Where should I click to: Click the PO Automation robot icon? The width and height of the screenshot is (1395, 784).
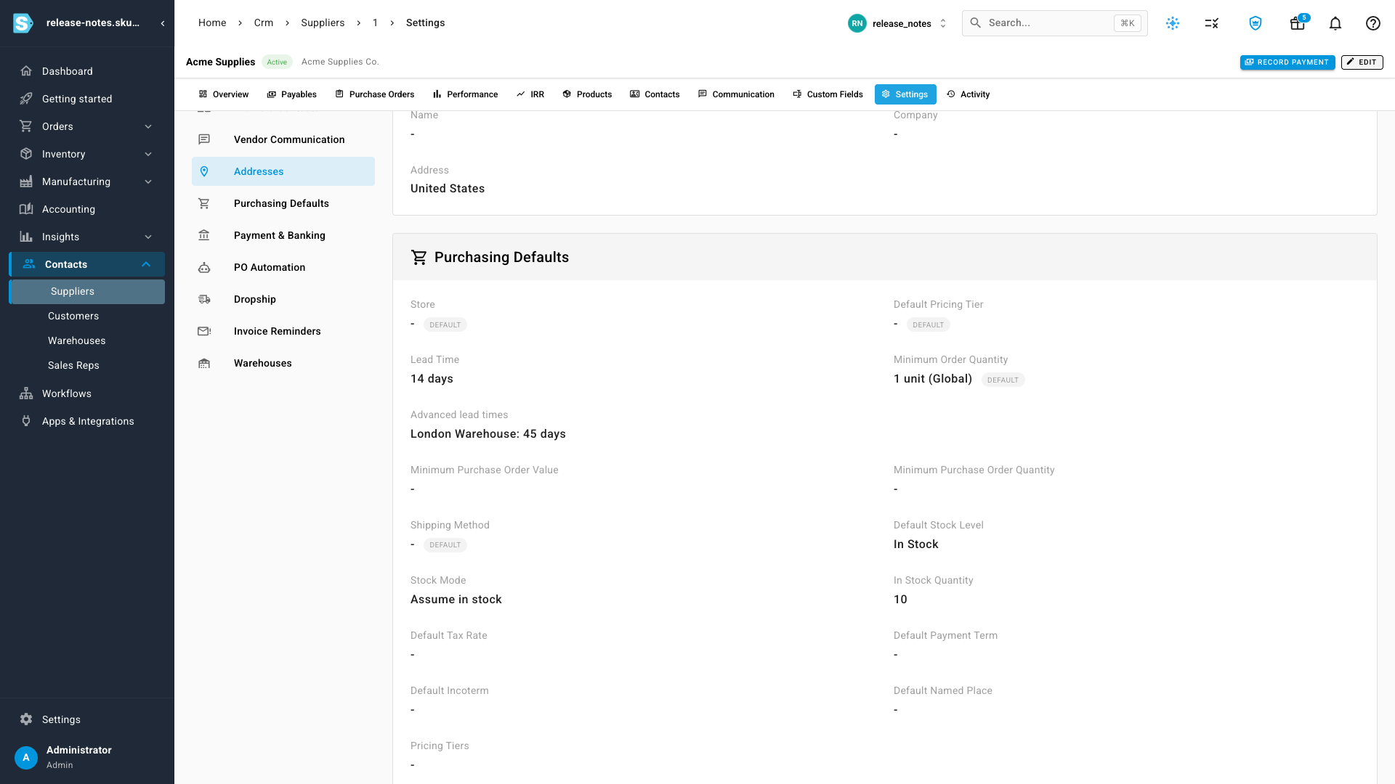204,267
